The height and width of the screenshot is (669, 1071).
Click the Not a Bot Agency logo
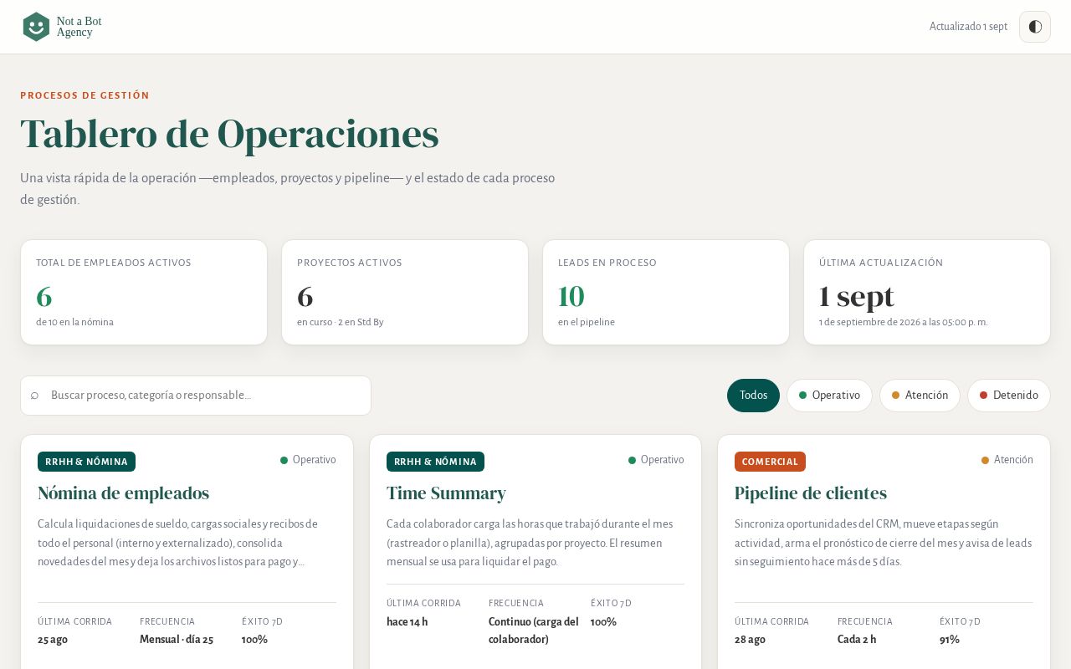coord(62,27)
